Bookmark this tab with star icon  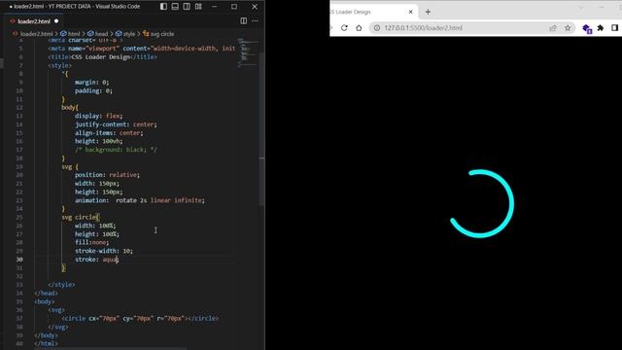(568, 28)
